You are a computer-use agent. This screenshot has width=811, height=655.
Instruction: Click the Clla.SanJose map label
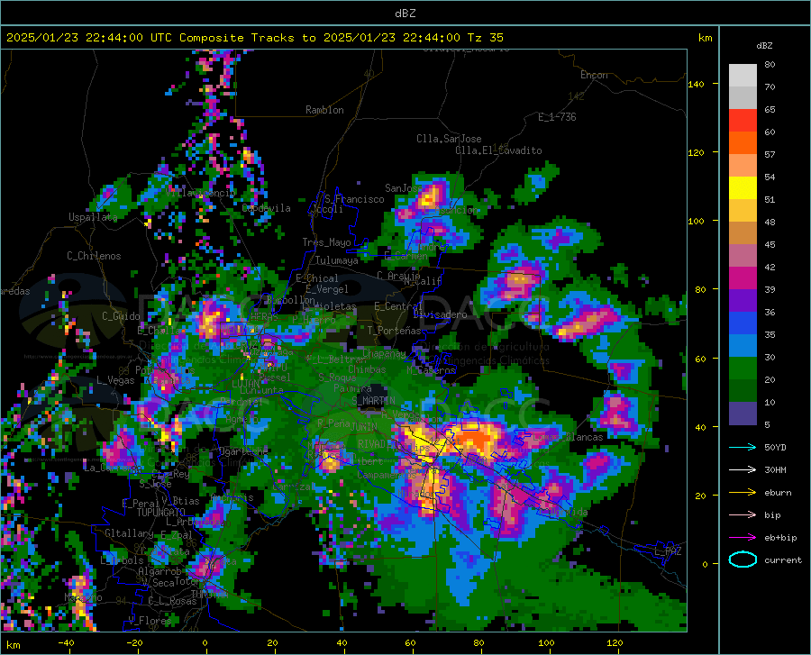click(449, 139)
